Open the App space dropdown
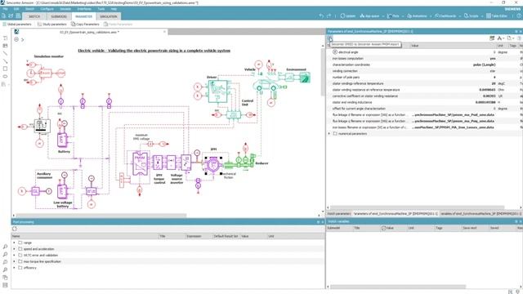Viewport: 523px width, 294px height. click(372, 16)
